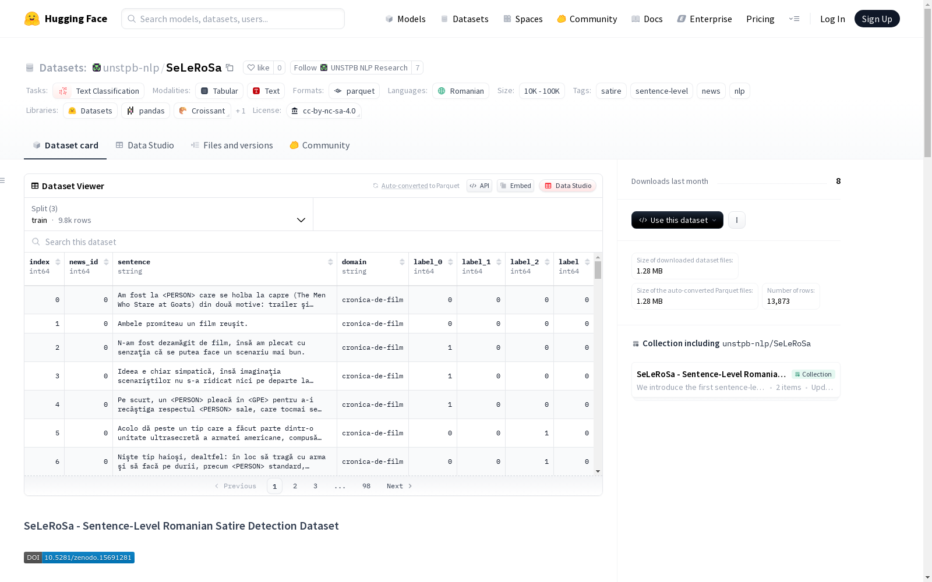Go to the Pricing page
The image size is (932, 582).
(760, 19)
